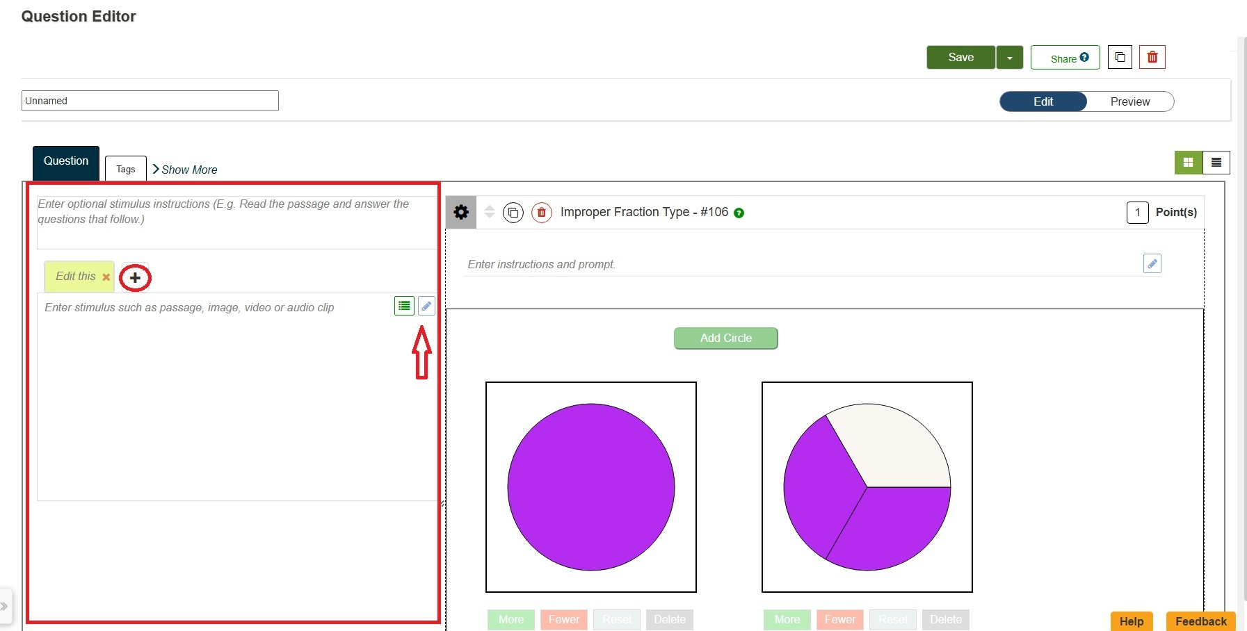Edit instructions and prompt with pencil icon
1247x631 pixels.
[1152, 264]
